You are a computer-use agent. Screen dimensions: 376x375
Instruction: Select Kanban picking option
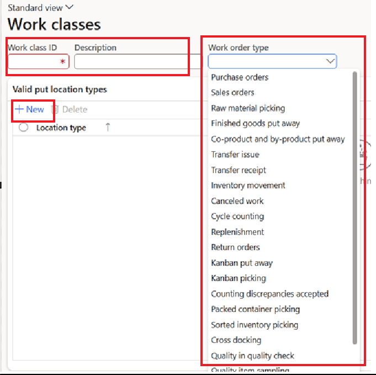[239, 278]
